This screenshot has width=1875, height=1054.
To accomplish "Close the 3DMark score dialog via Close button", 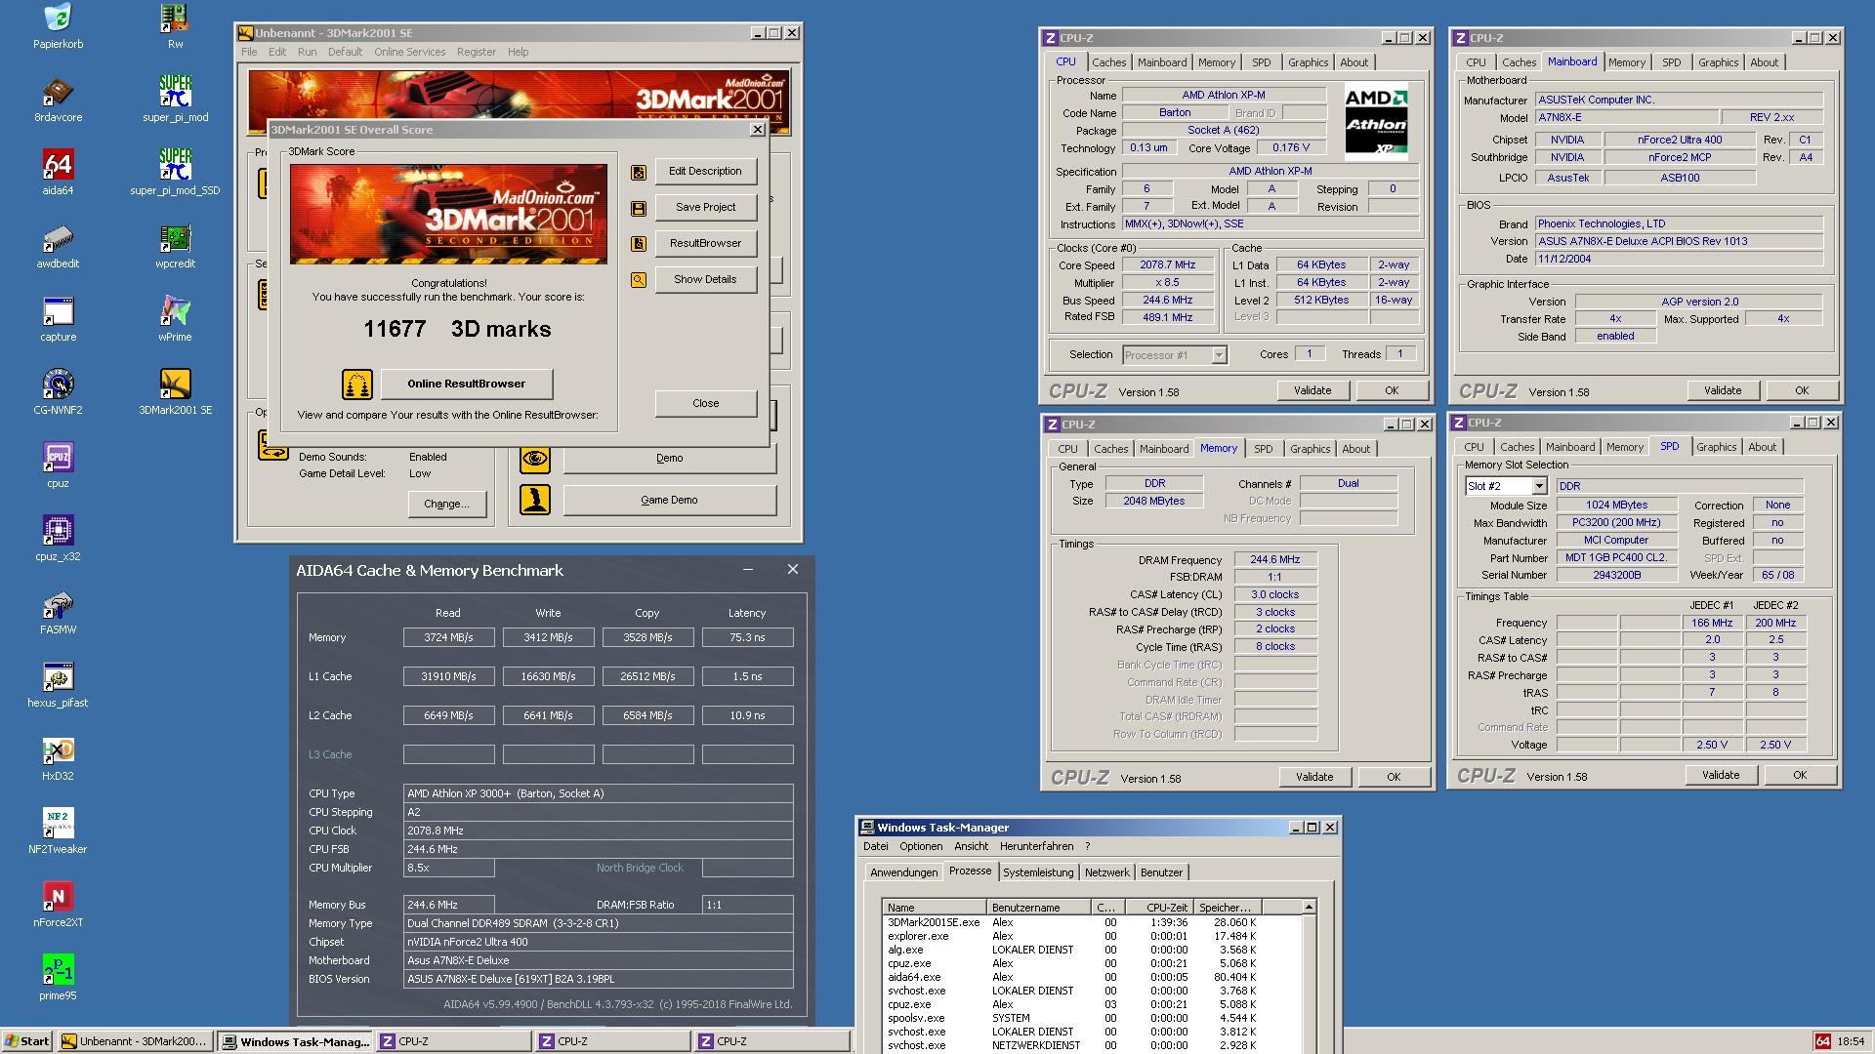I will click(x=705, y=404).
